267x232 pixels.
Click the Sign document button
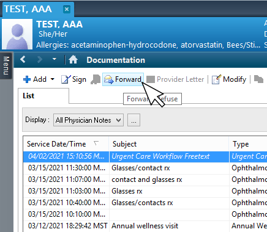(73, 79)
